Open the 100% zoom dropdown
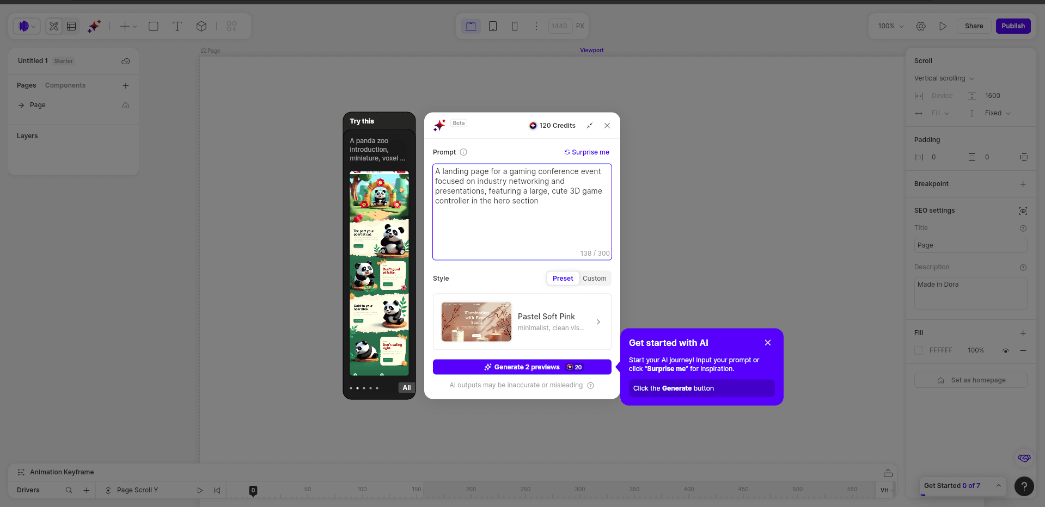The image size is (1045, 507). click(891, 26)
